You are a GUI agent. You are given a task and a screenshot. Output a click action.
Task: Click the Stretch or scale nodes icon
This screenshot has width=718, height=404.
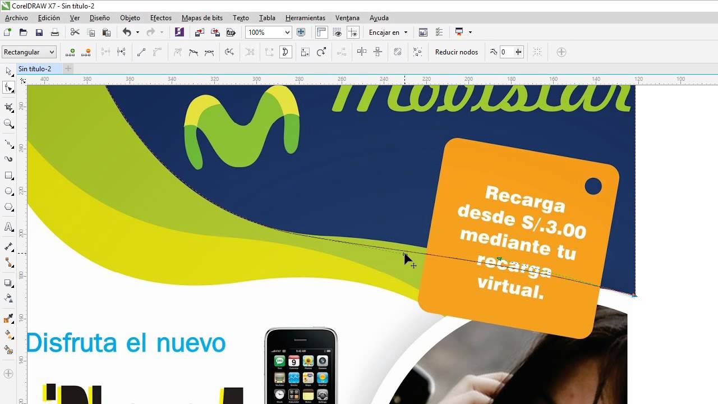305,52
